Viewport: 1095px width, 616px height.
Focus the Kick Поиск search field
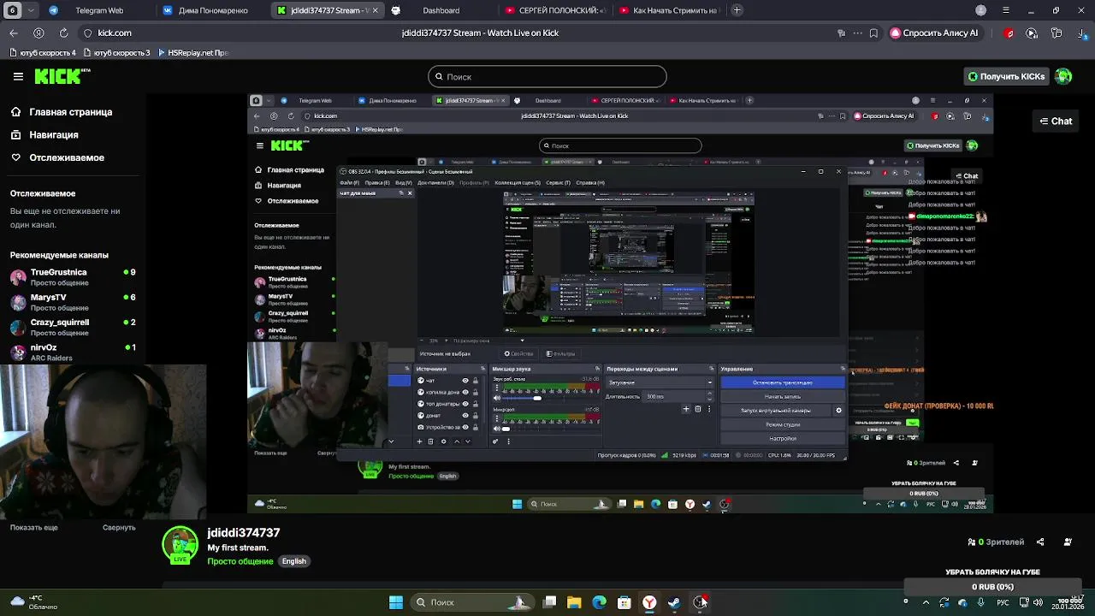coord(547,76)
